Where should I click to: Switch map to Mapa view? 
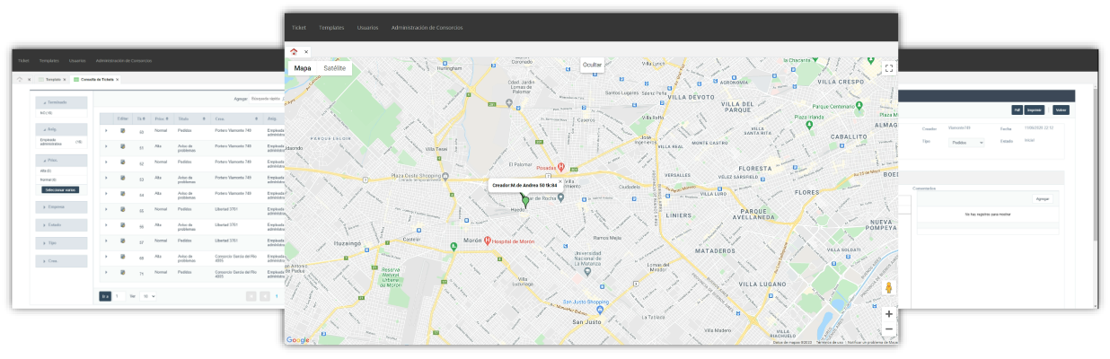click(303, 67)
